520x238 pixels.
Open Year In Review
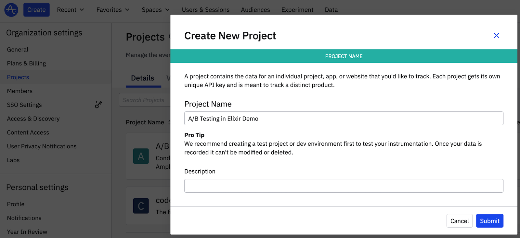(27, 232)
